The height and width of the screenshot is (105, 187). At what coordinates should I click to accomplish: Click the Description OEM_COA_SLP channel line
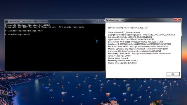pyautogui.click(x=141, y=35)
